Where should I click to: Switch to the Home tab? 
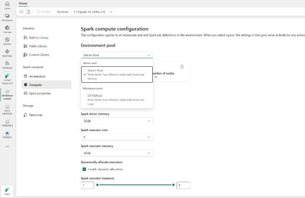point(23,3)
